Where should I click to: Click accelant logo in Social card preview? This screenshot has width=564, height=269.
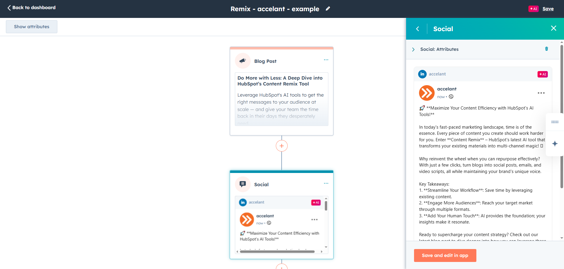(247, 220)
